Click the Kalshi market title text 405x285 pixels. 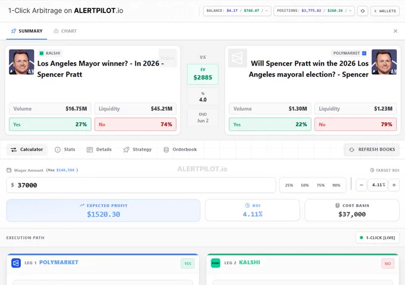tap(101, 69)
